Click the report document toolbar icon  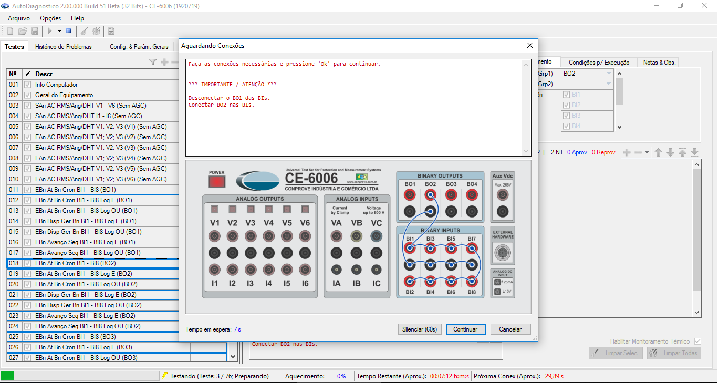[111, 31]
